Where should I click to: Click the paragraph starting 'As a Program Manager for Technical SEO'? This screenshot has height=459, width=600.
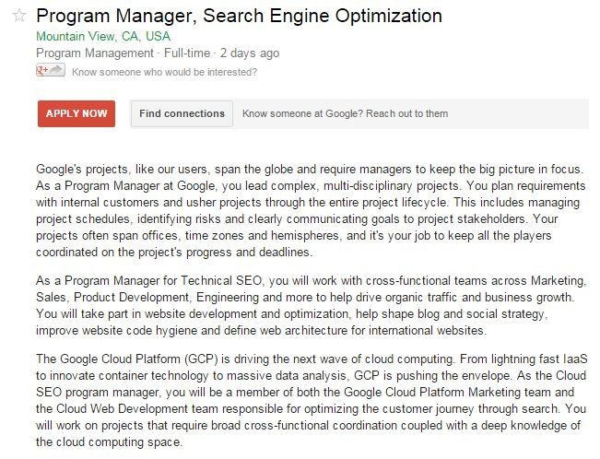309,305
